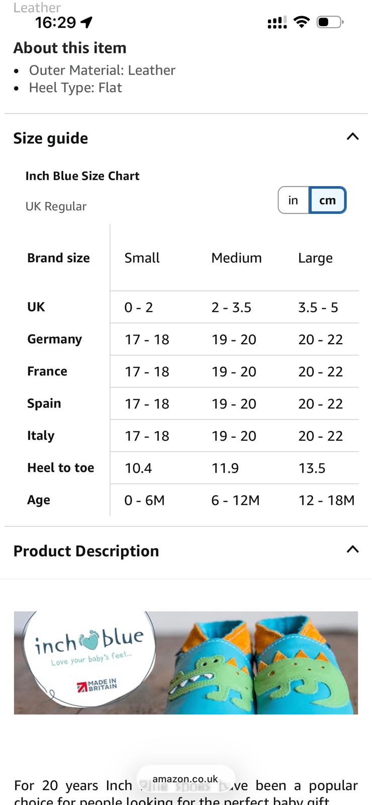Image resolution: width=372 pixels, height=805 pixels.
Task: Tap the Heel to toe row label
Action: 60,468
